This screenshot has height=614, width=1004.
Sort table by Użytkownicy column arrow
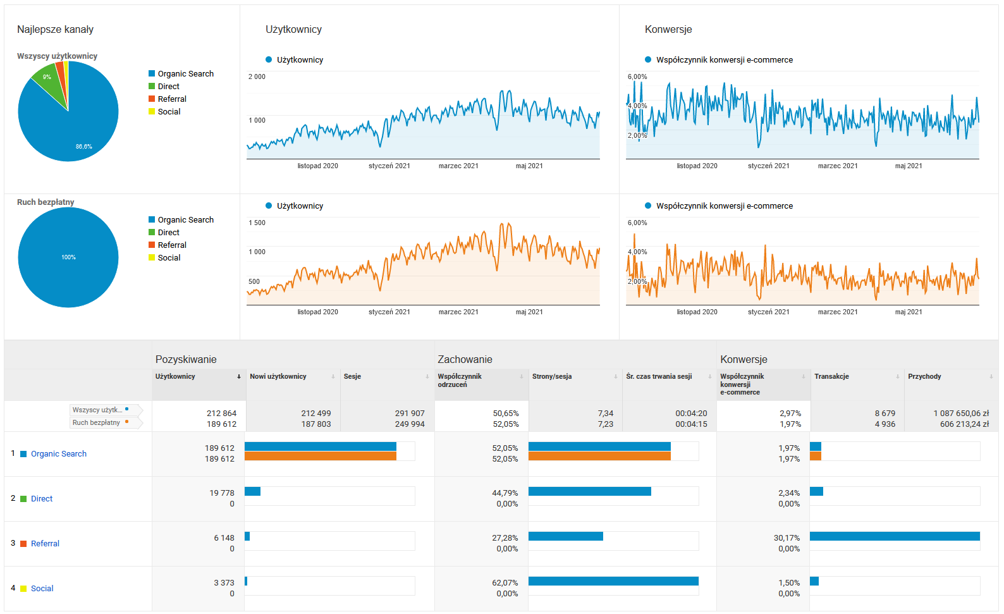(x=239, y=377)
